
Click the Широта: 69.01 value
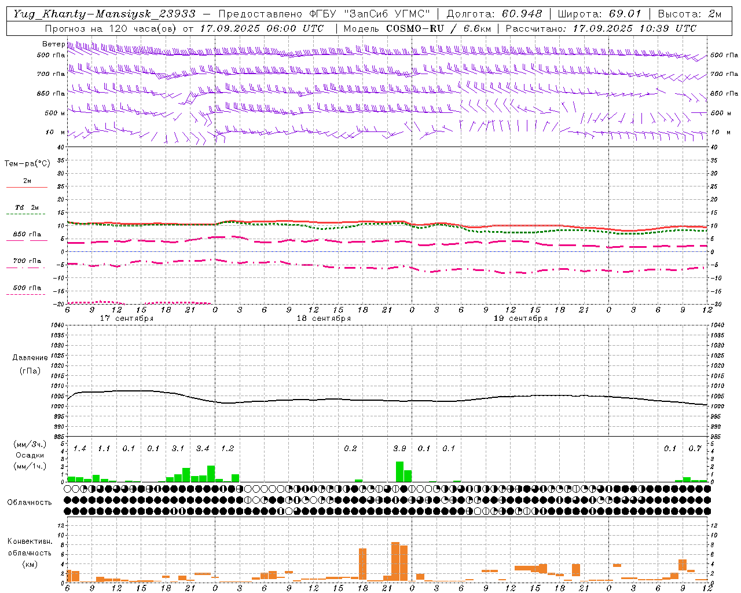[x=600, y=14]
